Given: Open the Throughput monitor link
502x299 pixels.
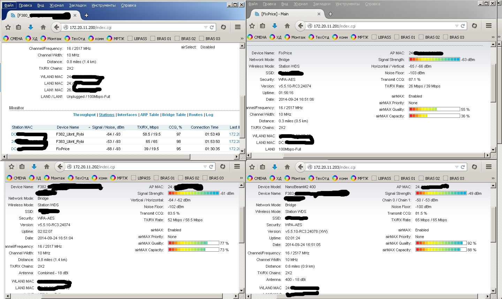Looking at the screenshot, I should [x=84, y=115].
